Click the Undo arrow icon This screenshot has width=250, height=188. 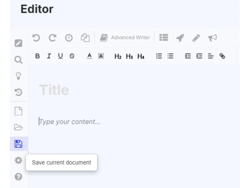(x=36, y=38)
